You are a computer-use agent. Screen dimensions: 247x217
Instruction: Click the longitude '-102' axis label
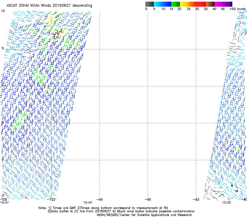click(51, 200)
